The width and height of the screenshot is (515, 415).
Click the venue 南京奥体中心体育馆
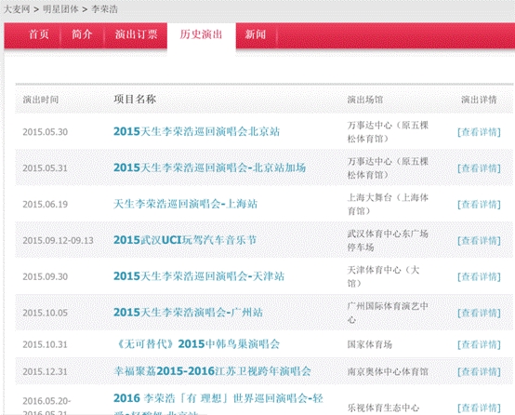coord(388,372)
